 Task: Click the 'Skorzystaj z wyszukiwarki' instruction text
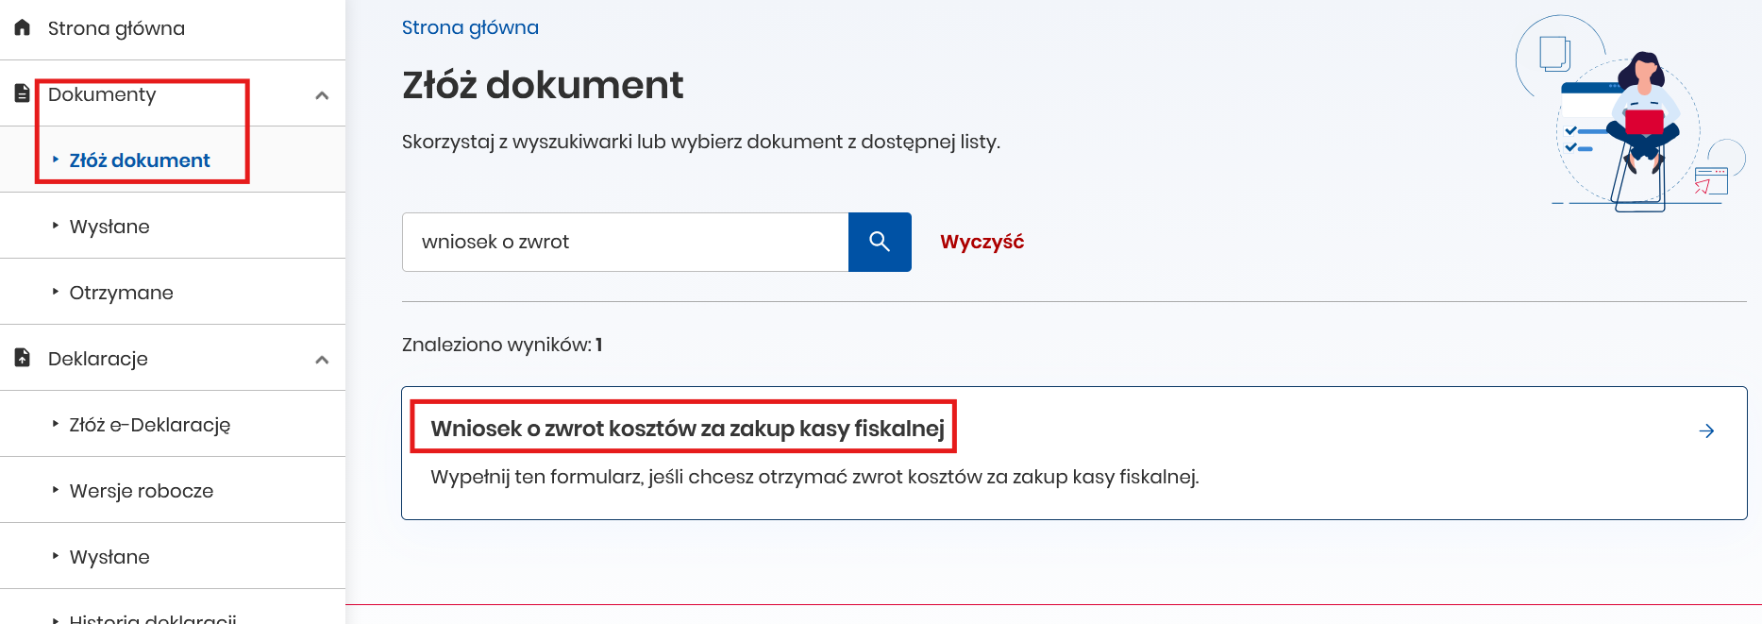(701, 142)
